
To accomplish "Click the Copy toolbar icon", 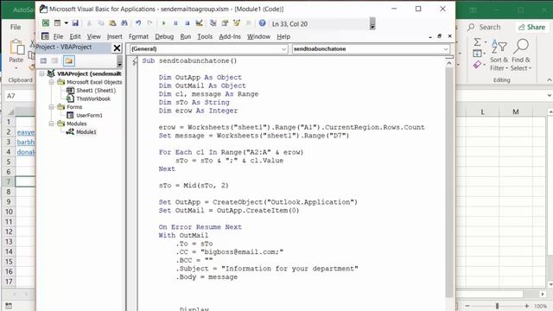I will pyautogui.click(x=101, y=23).
